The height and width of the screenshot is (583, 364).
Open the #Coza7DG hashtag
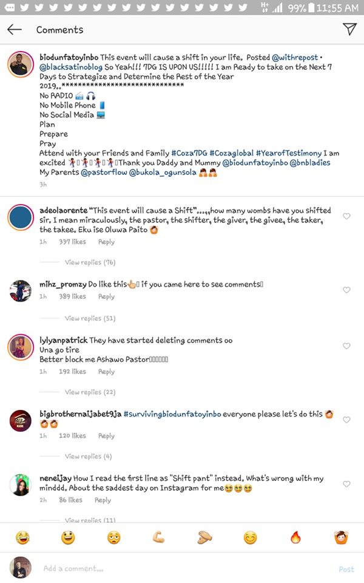(189, 154)
